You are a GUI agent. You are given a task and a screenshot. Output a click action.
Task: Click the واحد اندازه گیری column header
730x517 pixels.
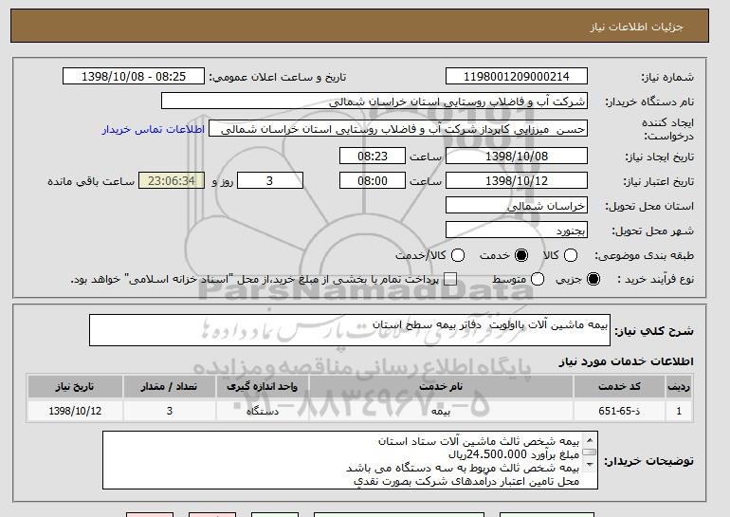point(262,387)
